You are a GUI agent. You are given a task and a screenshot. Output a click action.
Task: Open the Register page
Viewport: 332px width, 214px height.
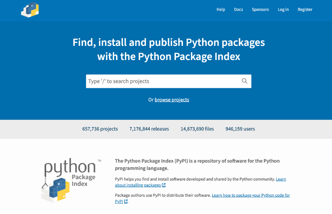[305, 10]
